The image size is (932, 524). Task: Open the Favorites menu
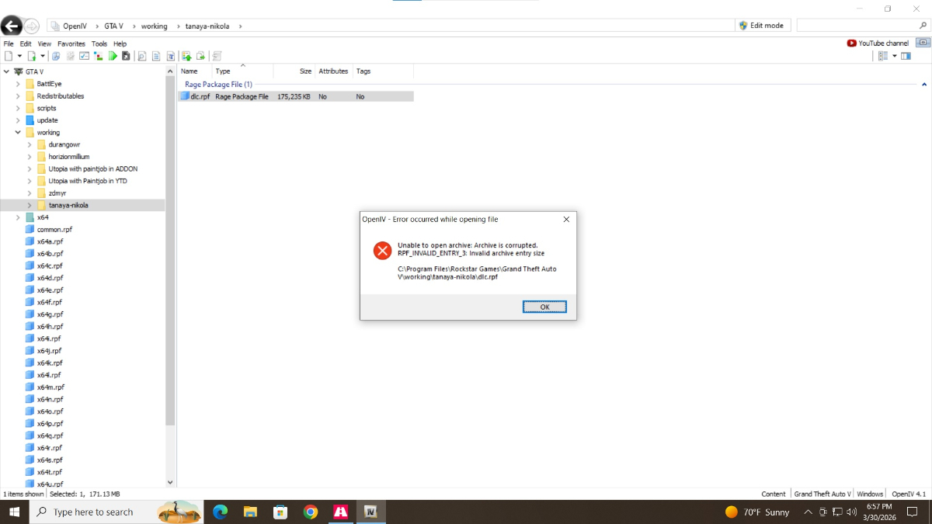(x=71, y=44)
